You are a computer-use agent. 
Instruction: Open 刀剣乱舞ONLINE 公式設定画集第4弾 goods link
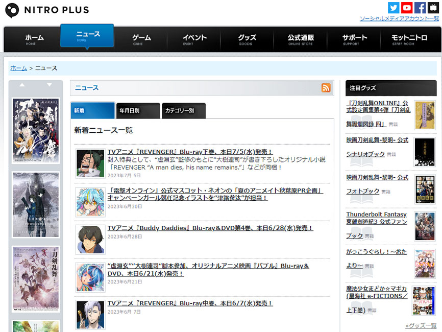tap(378, 114)
